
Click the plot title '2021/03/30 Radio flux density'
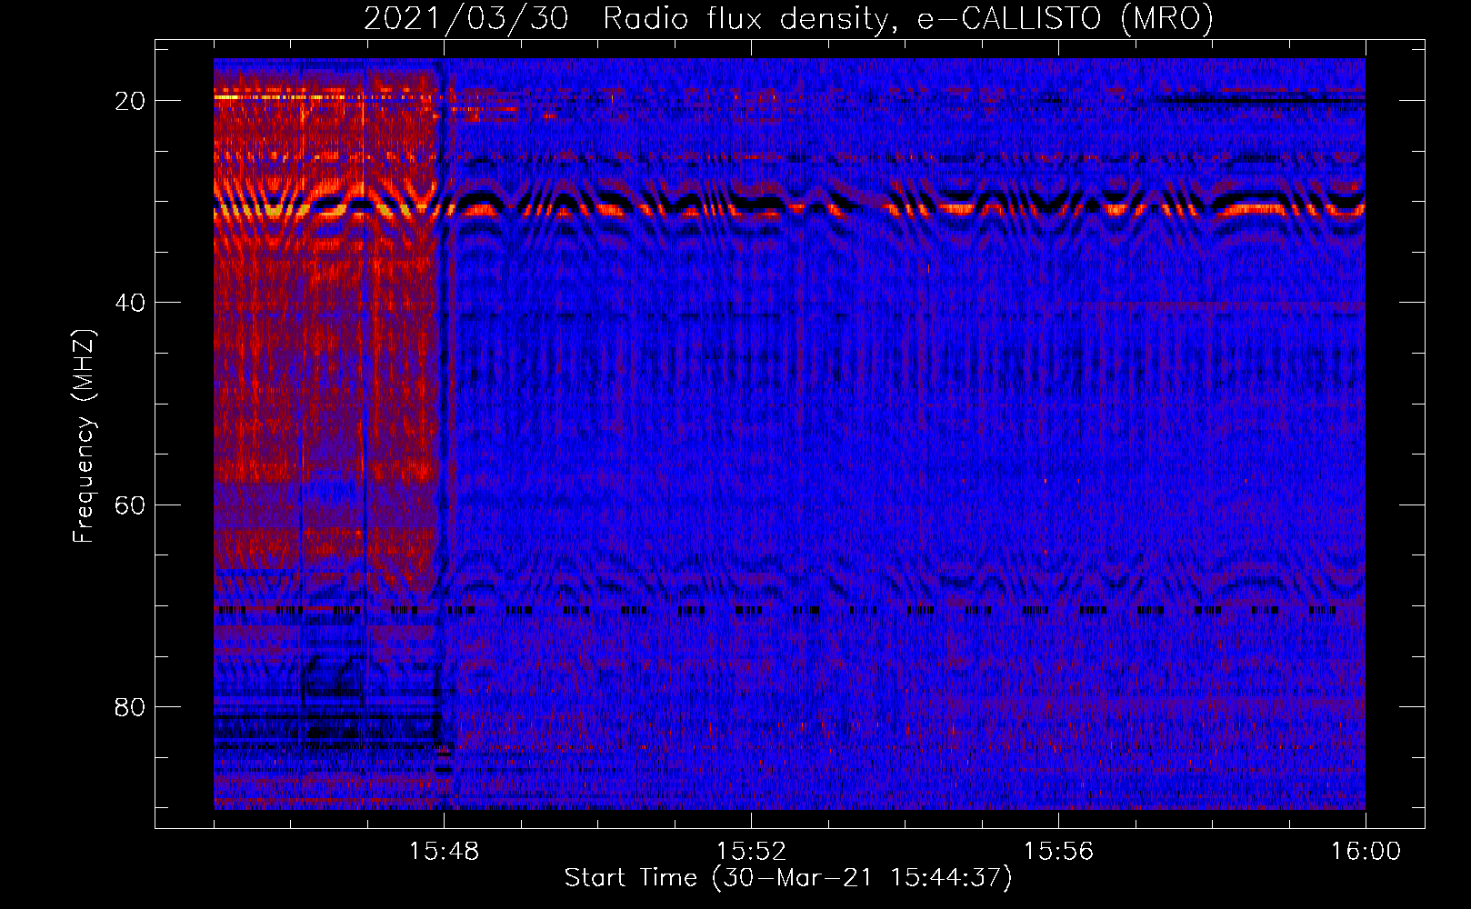[788, 18]
